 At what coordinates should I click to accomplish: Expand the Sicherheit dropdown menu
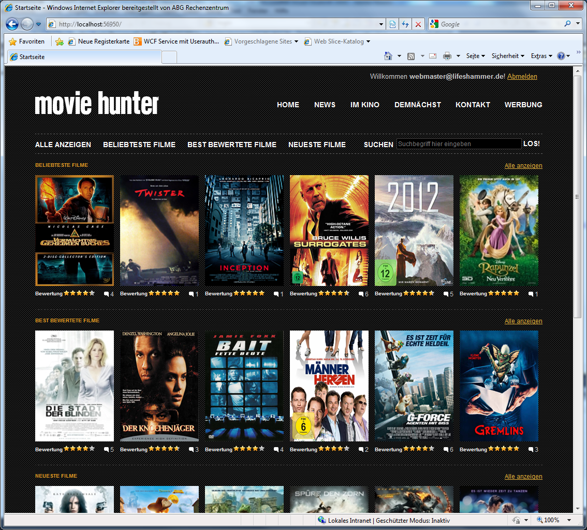(x=508, y=56)
